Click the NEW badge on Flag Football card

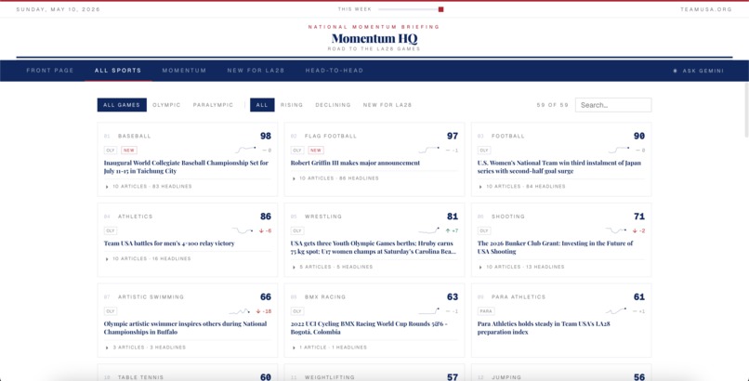click(316, 151)
